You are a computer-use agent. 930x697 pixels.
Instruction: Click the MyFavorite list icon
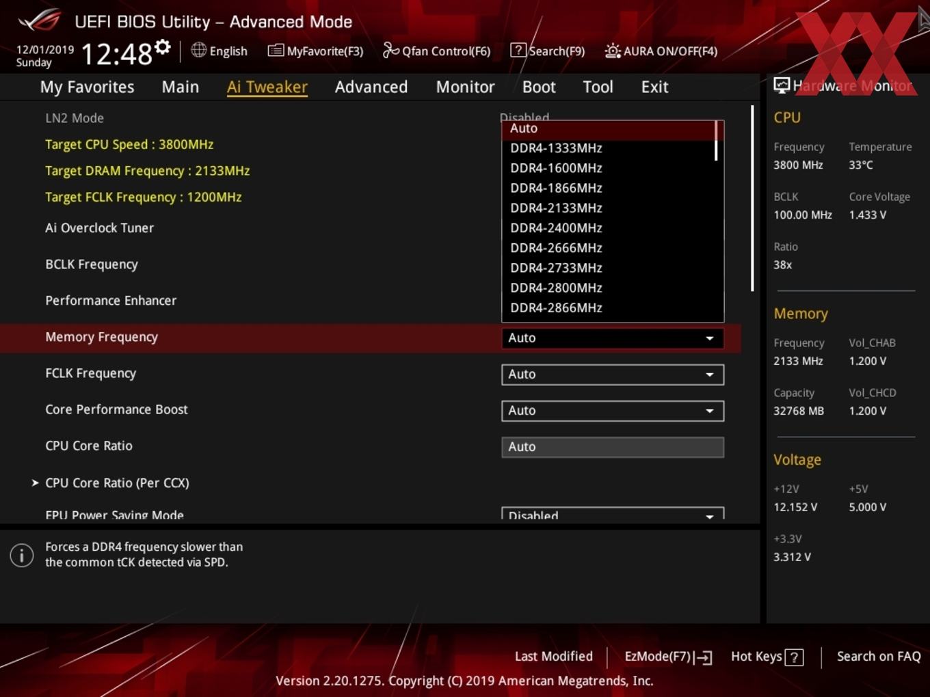click(x=276, y=51)
